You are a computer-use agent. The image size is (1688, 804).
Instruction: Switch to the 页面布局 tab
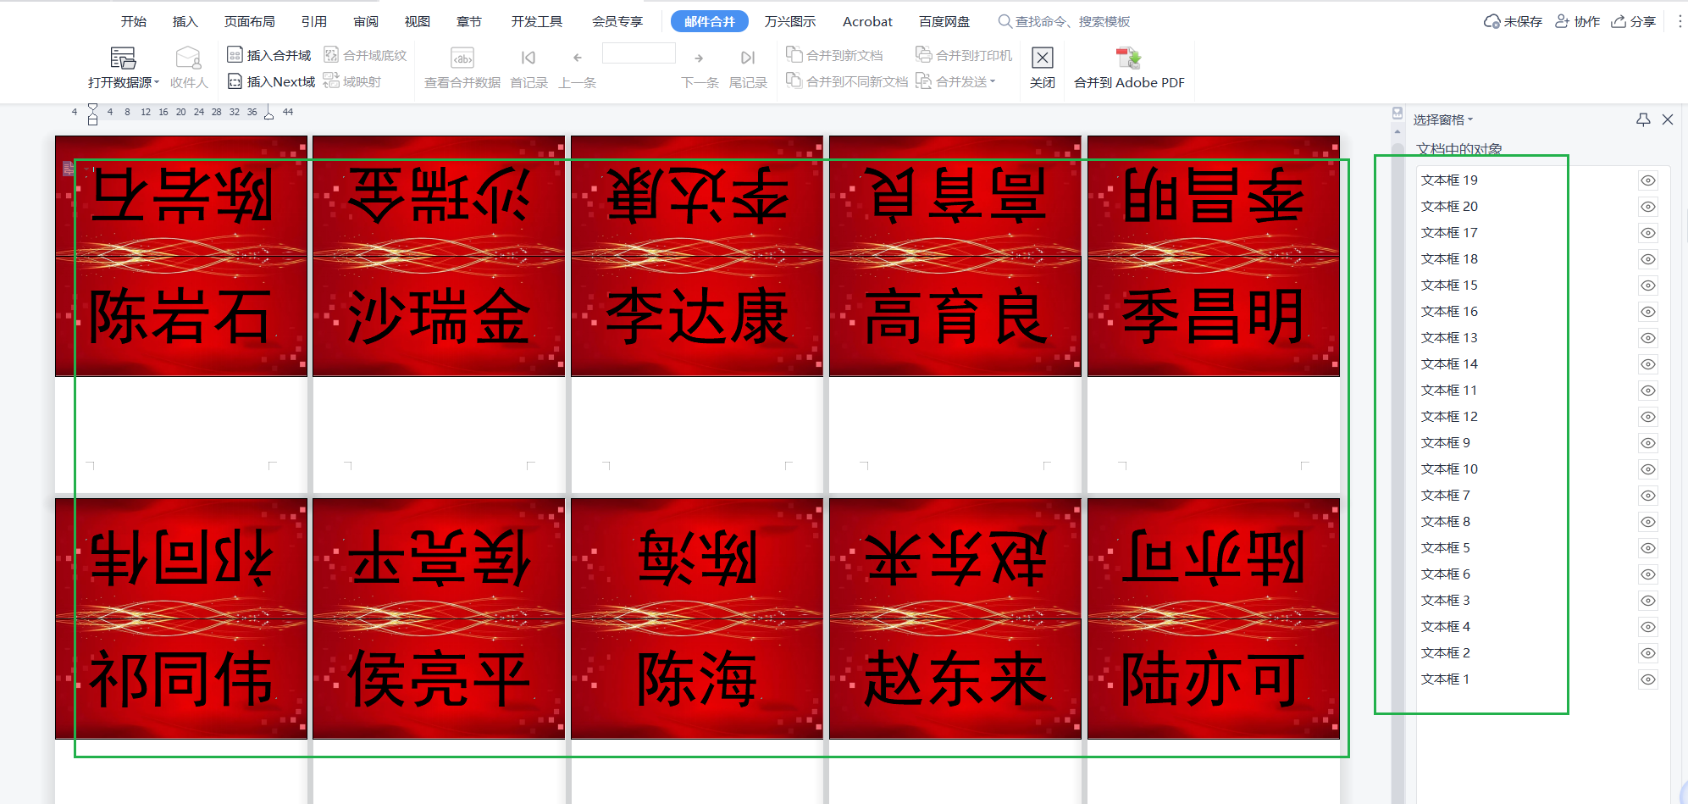pos(249,21)
